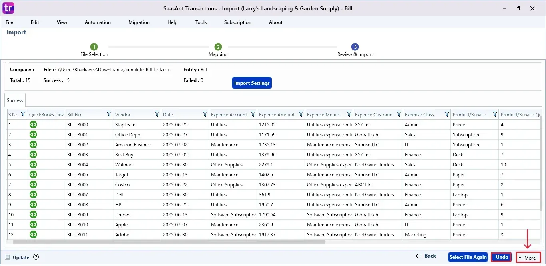Go Back to previous step
Viewport: 546px width, 266px height.
pyautogui.click(x=426, y=256)
